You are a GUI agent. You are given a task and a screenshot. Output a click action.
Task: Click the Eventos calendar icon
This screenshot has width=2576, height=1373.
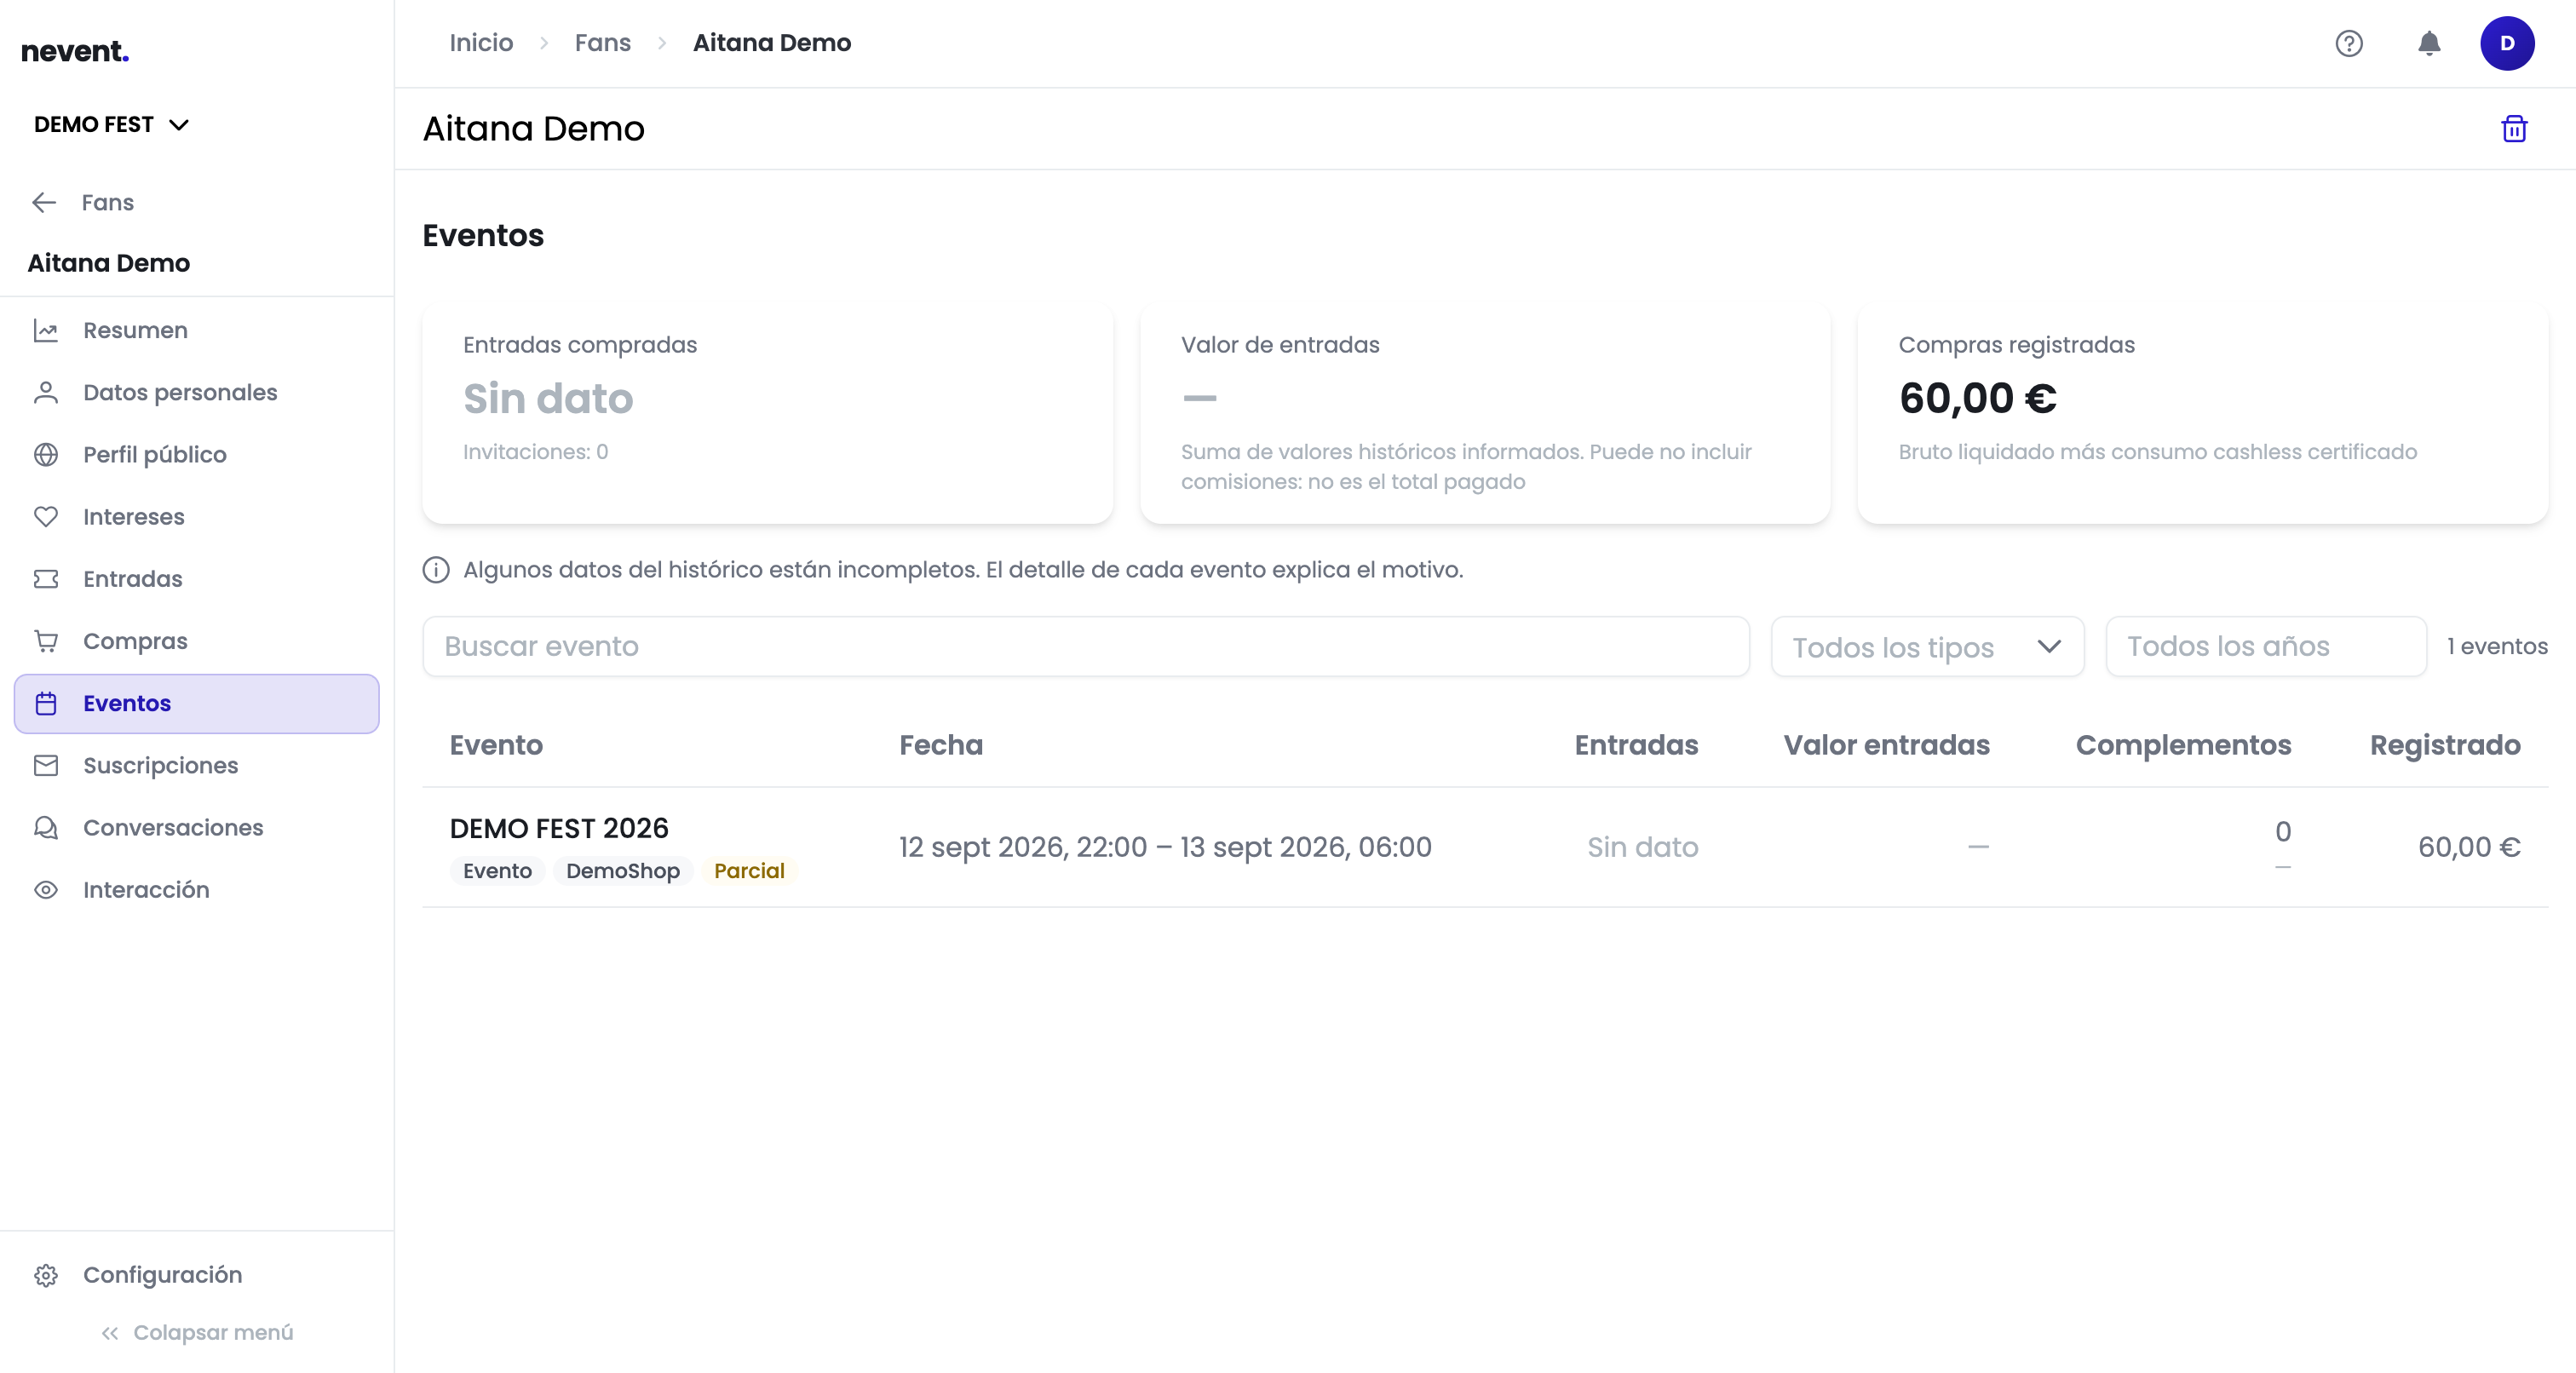click(46, 703)
